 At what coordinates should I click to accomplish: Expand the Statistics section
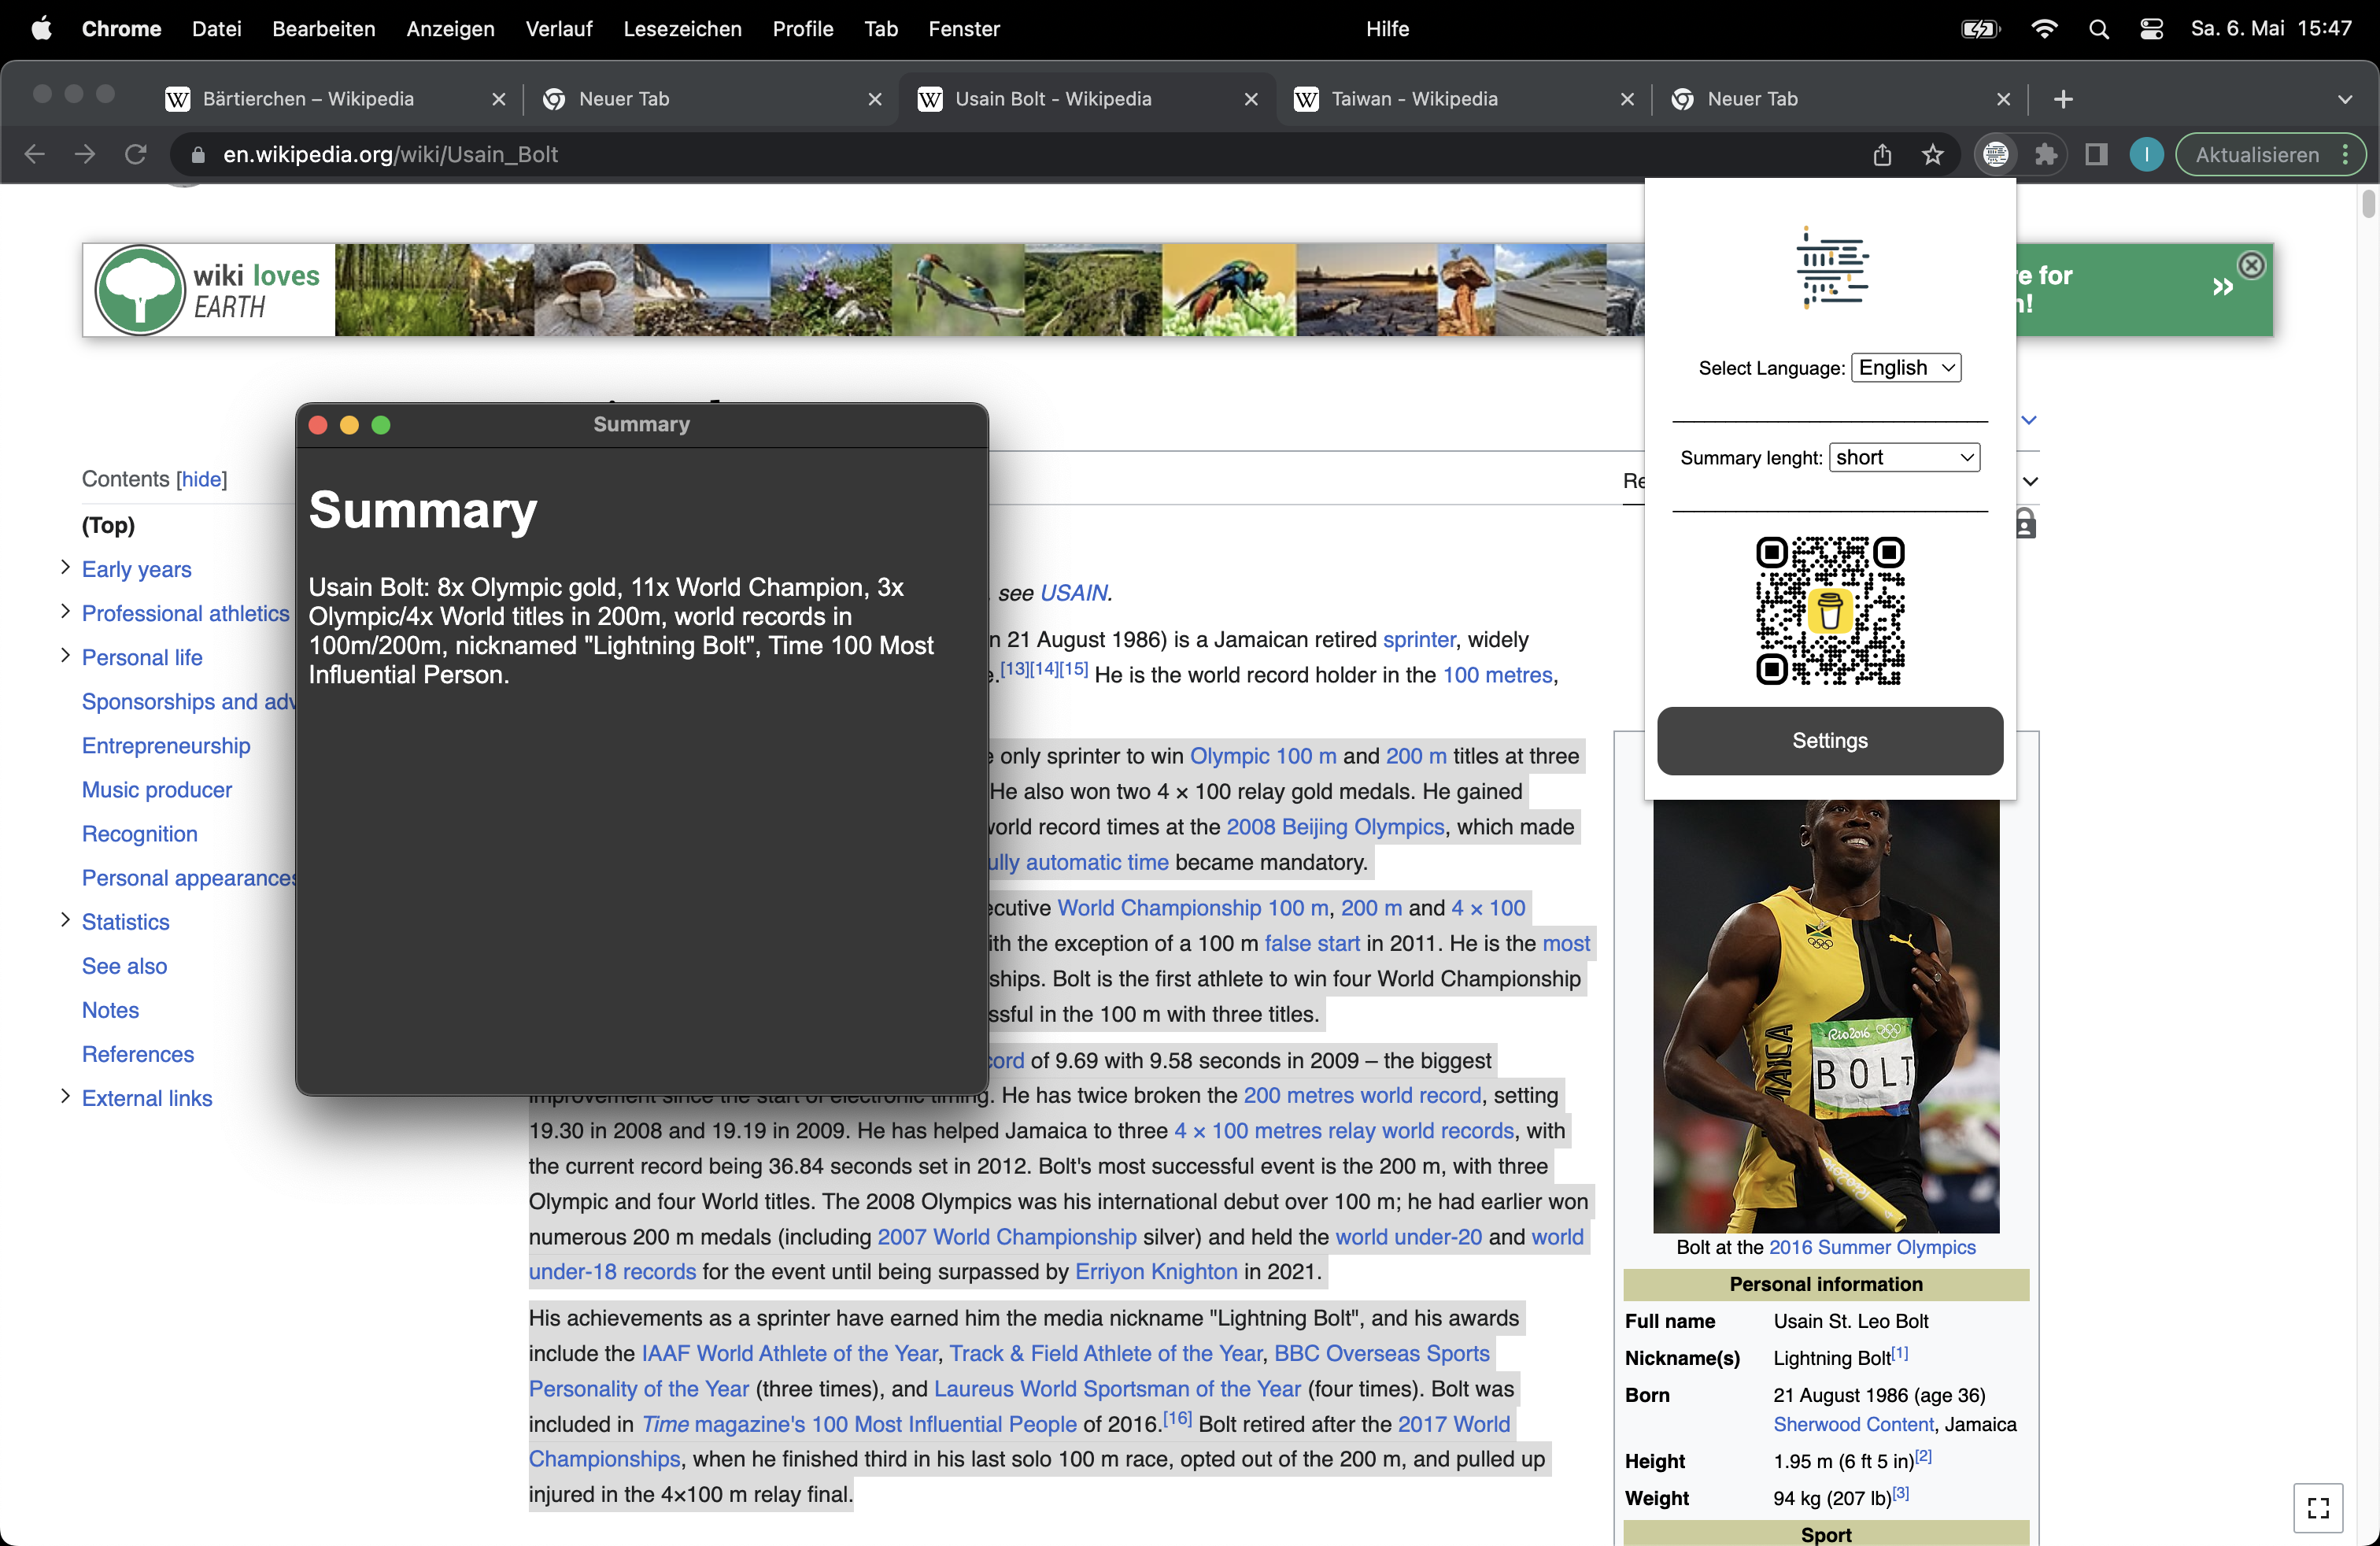pyautogui.click(x=65, y=920)
